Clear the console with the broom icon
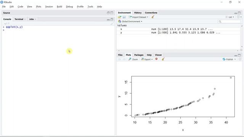The image size is (244, 137). pos(112,24)
